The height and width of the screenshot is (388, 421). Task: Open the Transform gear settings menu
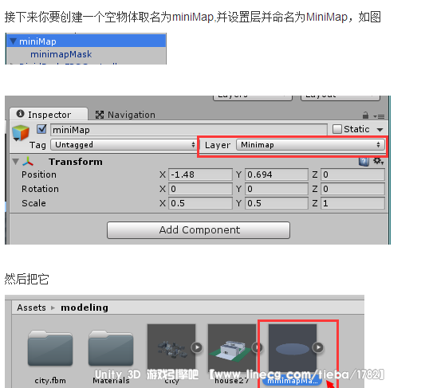coord(378,161)
